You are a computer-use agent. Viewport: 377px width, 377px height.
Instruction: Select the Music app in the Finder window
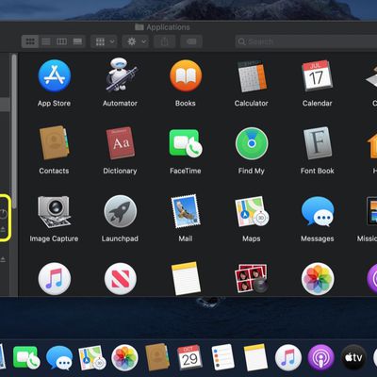click(x=55, y=279)
